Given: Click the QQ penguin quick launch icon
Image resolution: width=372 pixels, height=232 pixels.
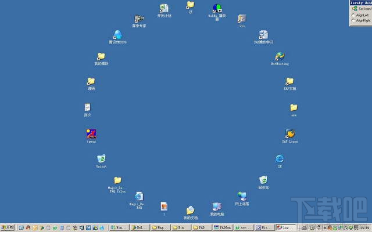Looking at the screenshot, I should click(x=28, y=228).
